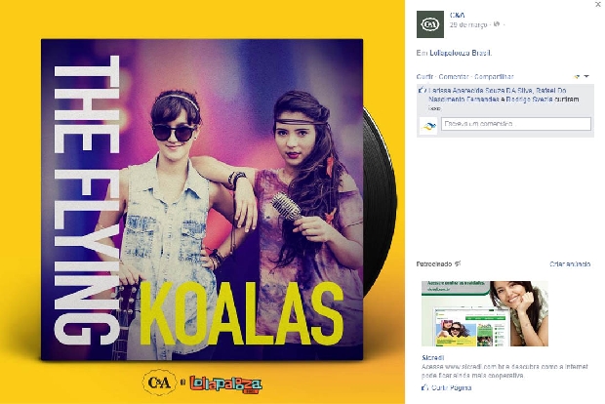Click the thumbs-up icon beside likers' names

pos(422,91)
